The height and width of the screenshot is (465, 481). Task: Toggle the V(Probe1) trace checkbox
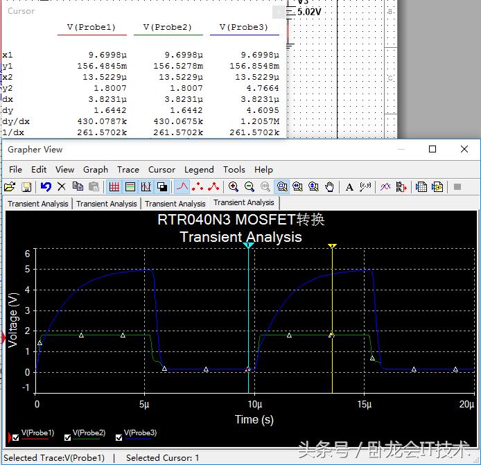pos(15,437)
